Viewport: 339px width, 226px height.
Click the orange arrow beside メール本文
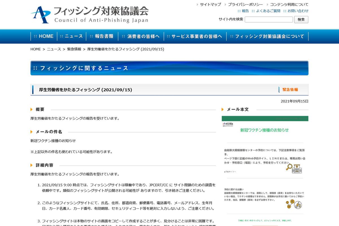point(223,109)
